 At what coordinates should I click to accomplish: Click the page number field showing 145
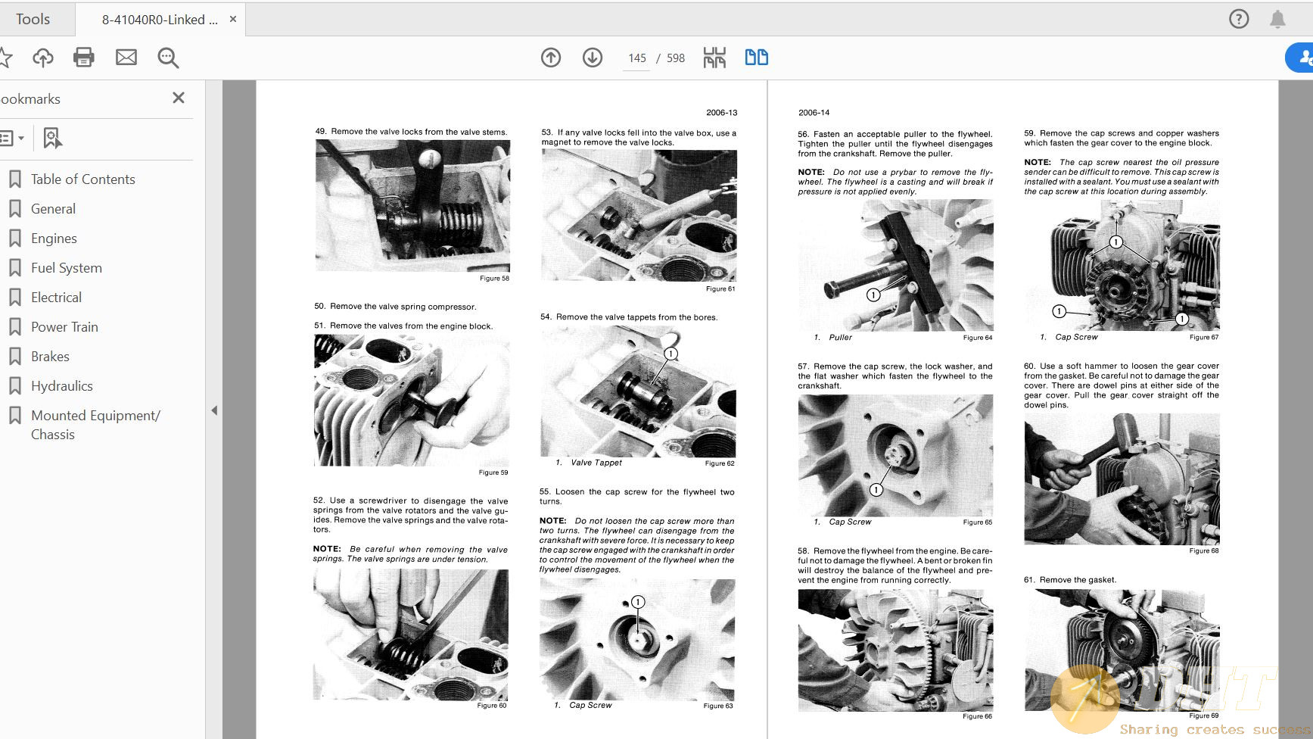[x=637, y=58]
